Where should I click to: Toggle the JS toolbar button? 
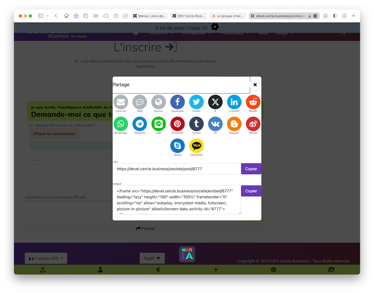coord(125,16)
